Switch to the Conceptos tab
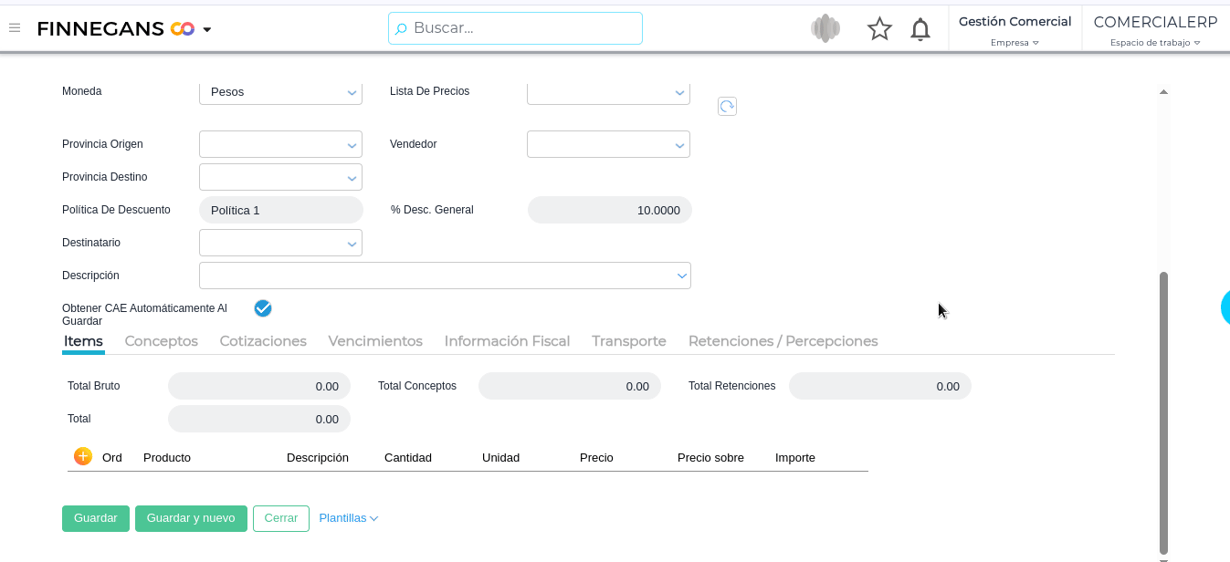The image size is (1230, 562). pyautogui.click(x=161, y=341)
